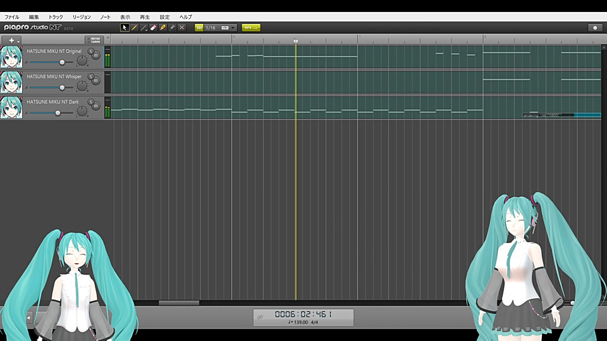Mute the HATSUNE MIKU NT Whisper track
The height and width of the screenshot is (341, 607).
point(96,81)
